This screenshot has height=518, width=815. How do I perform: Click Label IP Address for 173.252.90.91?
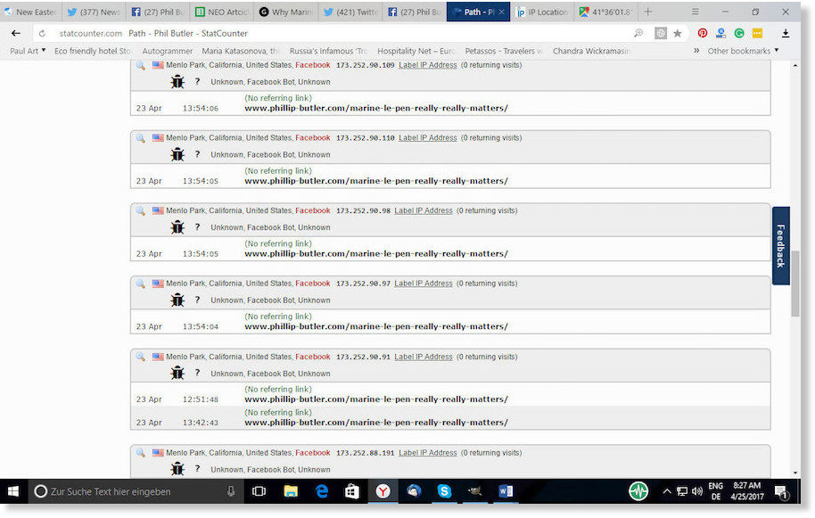[x=424, y=357]
